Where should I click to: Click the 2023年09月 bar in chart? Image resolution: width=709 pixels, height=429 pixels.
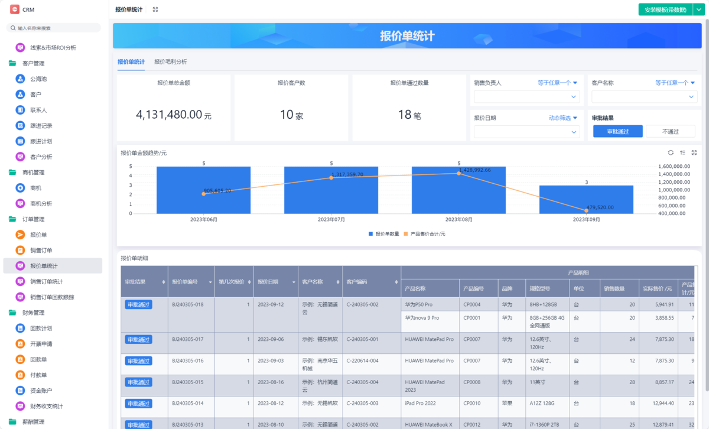[x=586, y=199]
